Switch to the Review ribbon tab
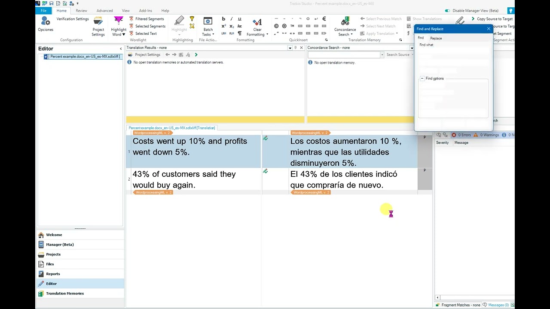The image size is (550, 309). tap(81, 11)
